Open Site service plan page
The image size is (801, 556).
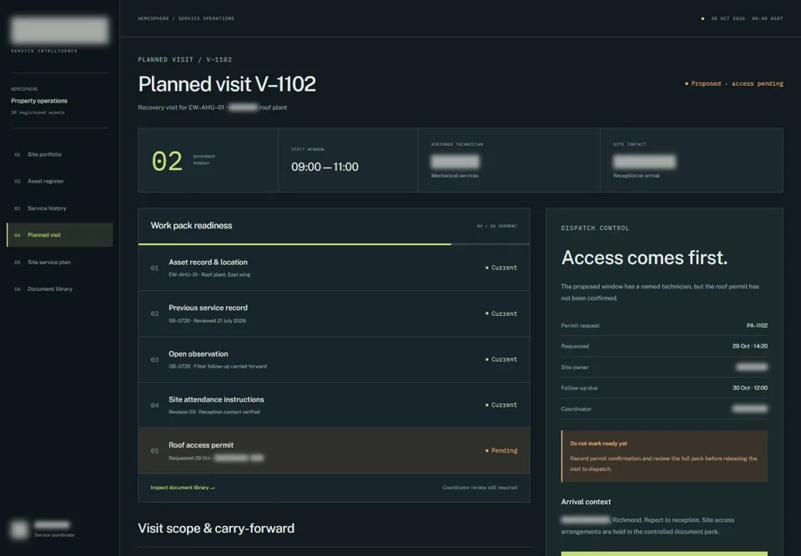[x=60, y=262]
